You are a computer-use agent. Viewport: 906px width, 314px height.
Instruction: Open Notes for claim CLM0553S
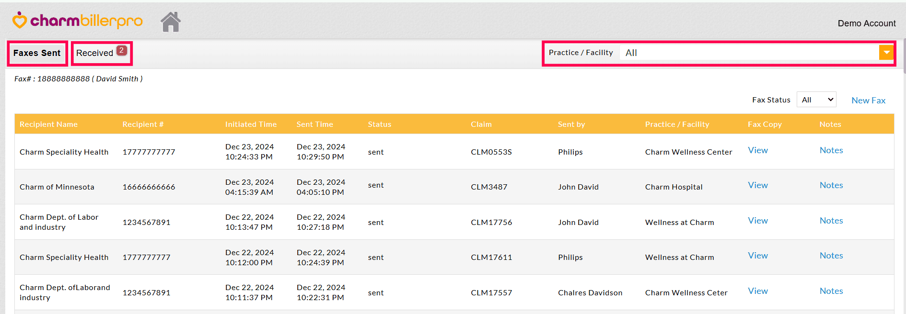coord(831,150)
